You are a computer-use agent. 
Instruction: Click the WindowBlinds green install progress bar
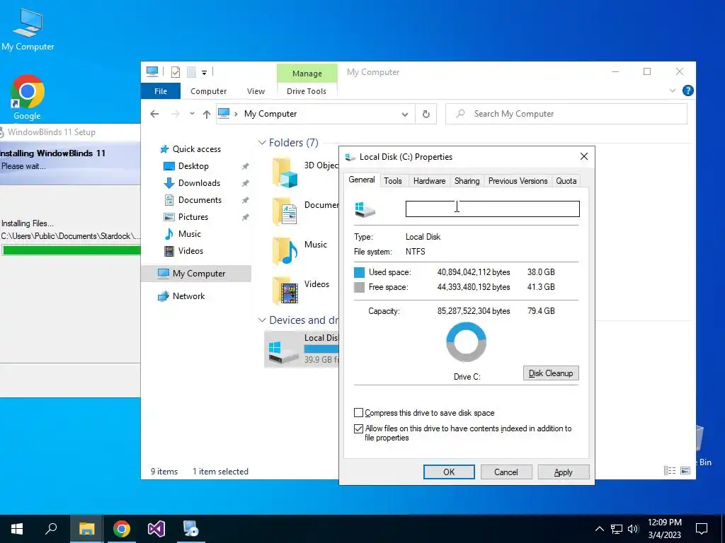[72, 250]
